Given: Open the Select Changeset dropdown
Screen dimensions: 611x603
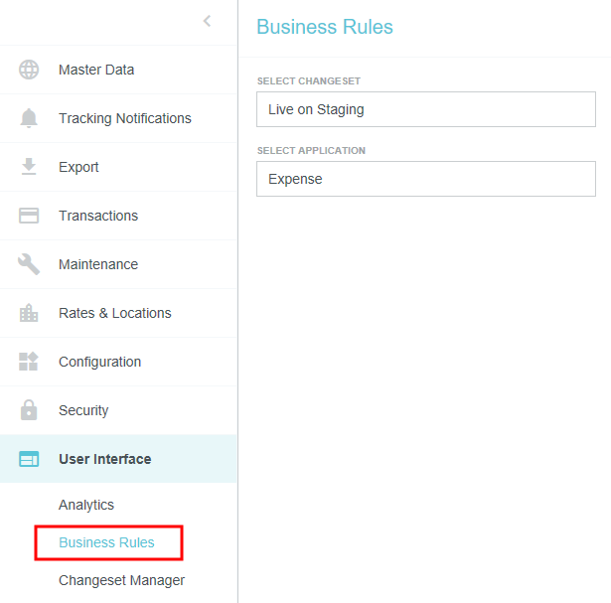Looking at the screenshot, I should (425, 109).
